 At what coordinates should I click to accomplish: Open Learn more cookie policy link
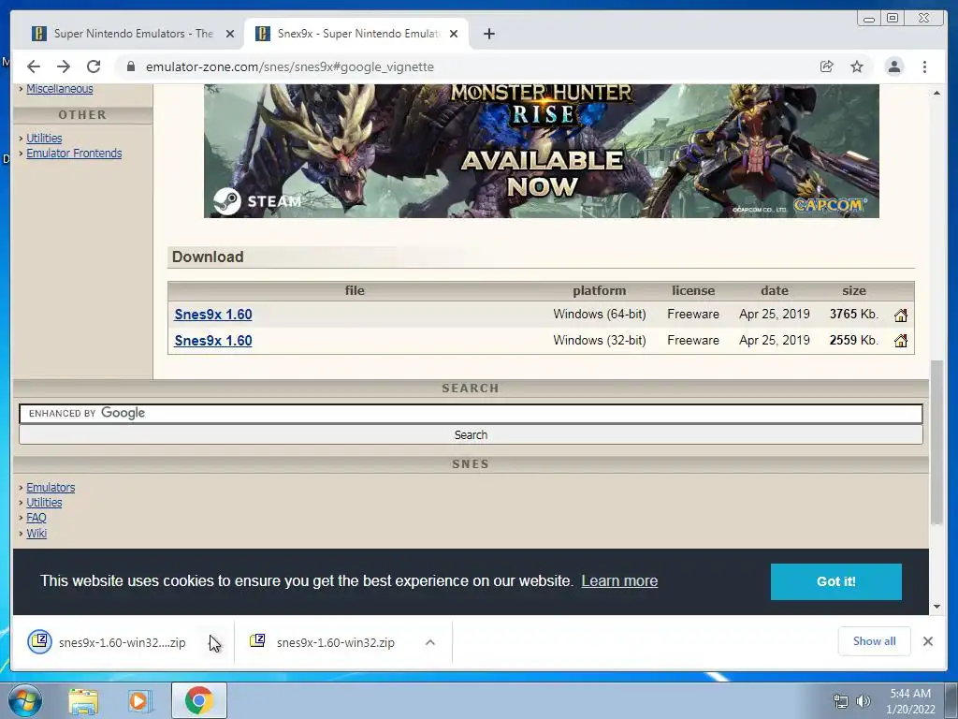pyautogui.click(x=619, y=580)
